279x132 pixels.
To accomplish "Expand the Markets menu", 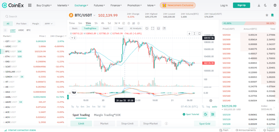I will pyautogui.click(x=63, y=5).
